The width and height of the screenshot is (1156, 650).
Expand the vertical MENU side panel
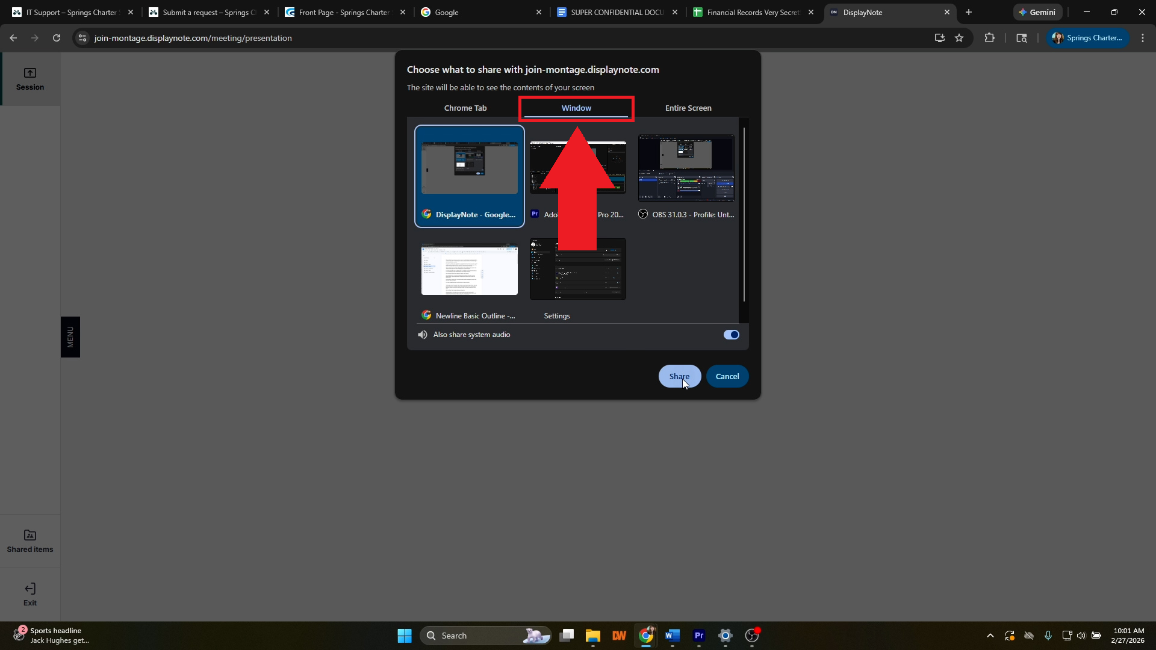tap(70, 337)
